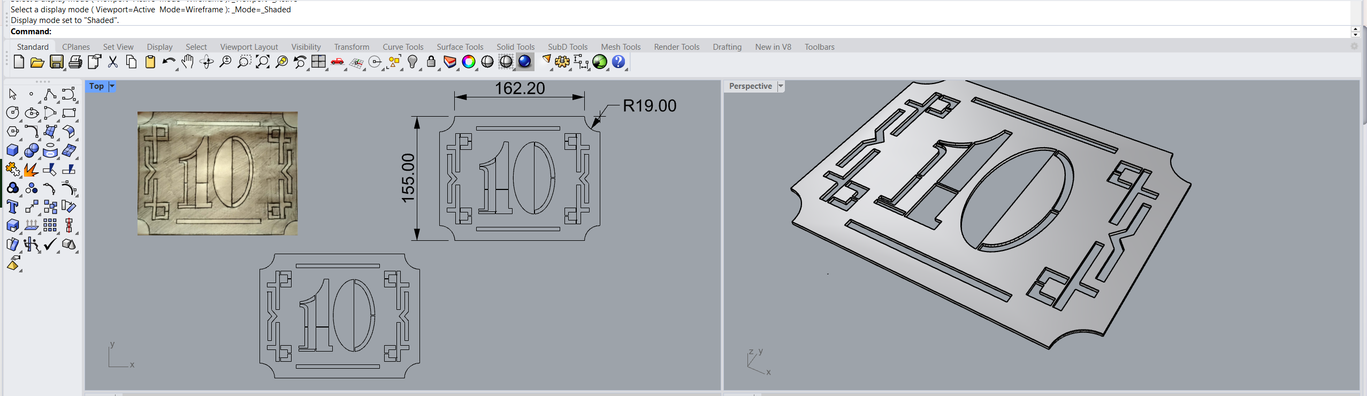This screenshot has height=396, width=1367.
Task: Click the Perspective viewport title
Action: (750, 86)
